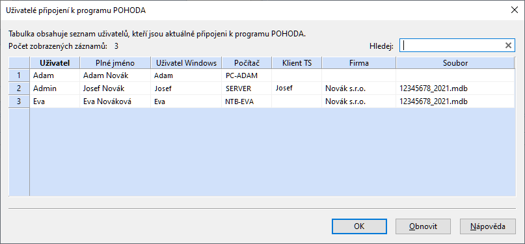Sort by Počítač column header
The image size is (525, 244).
247,63
